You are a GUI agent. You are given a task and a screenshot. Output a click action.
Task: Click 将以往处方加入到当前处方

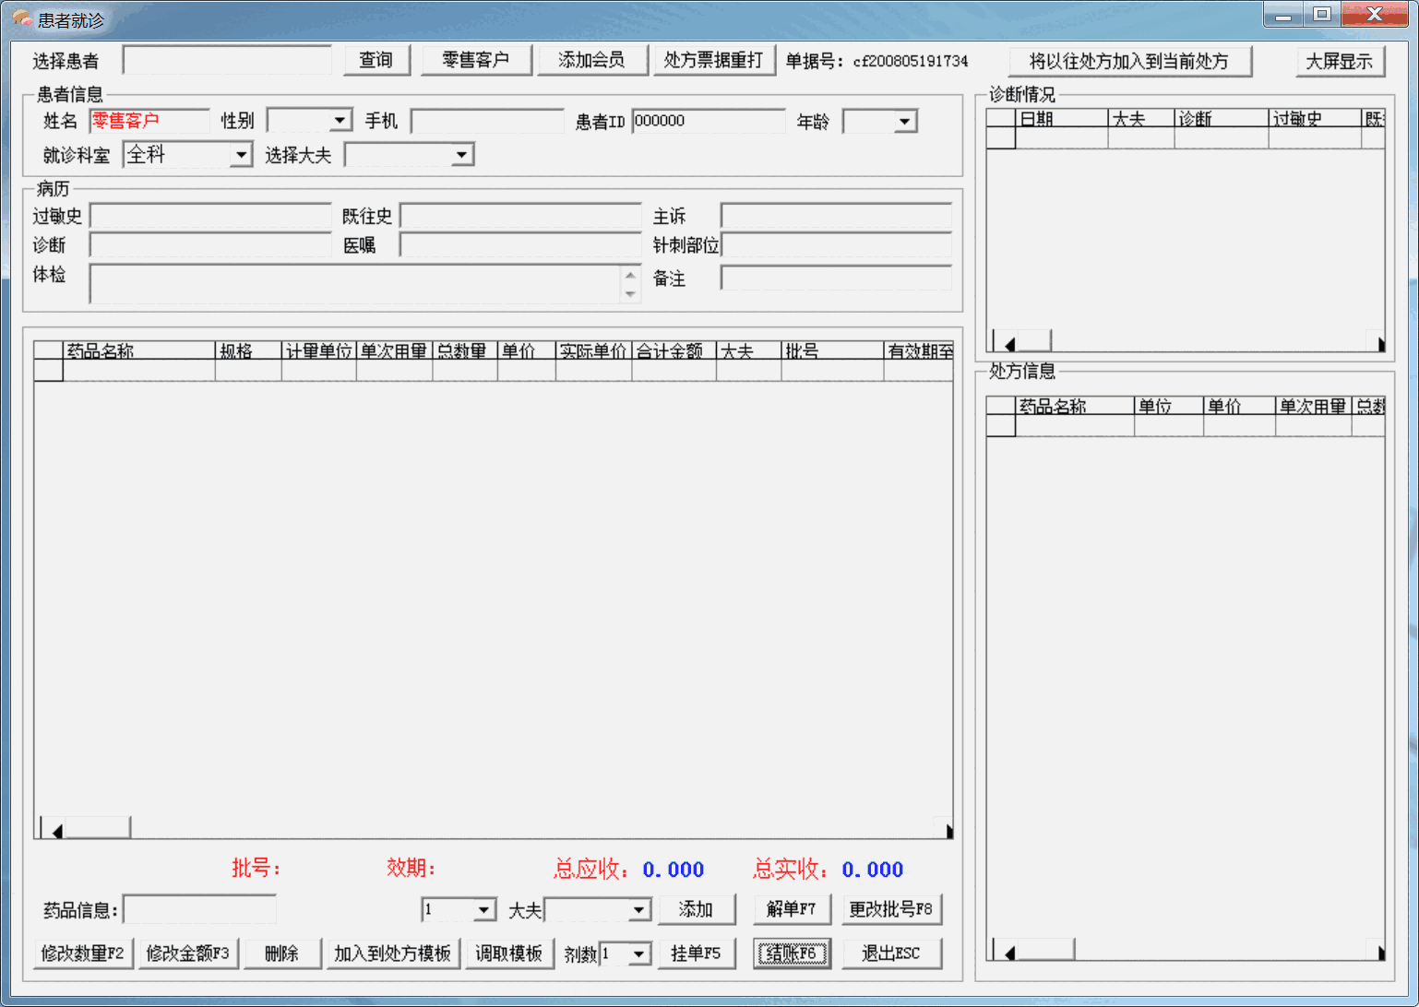[1129, 61]
